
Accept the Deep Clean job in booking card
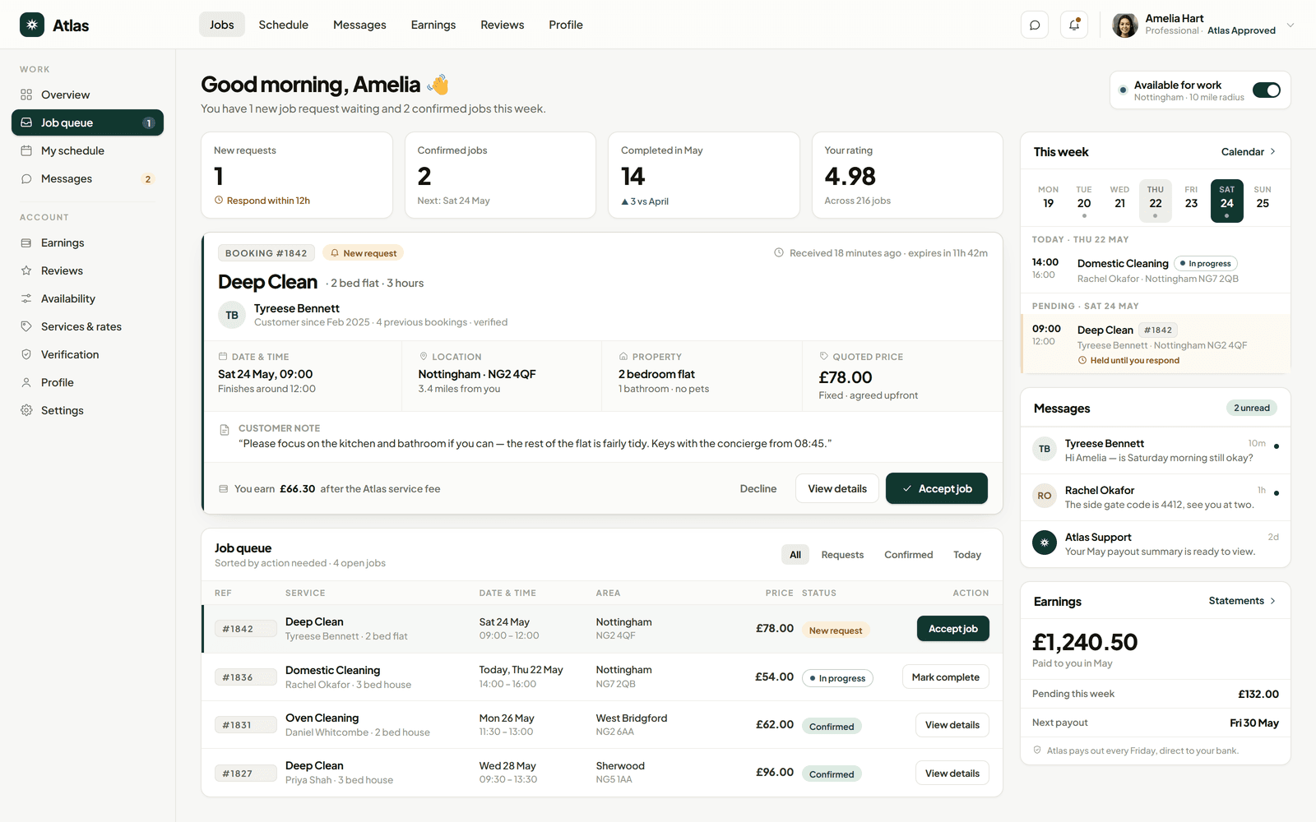click(x=937, y=488)
